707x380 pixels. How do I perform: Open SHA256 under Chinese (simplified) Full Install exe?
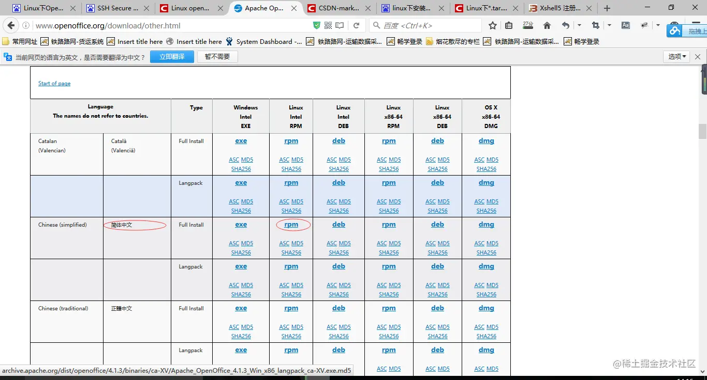(241, 252)
